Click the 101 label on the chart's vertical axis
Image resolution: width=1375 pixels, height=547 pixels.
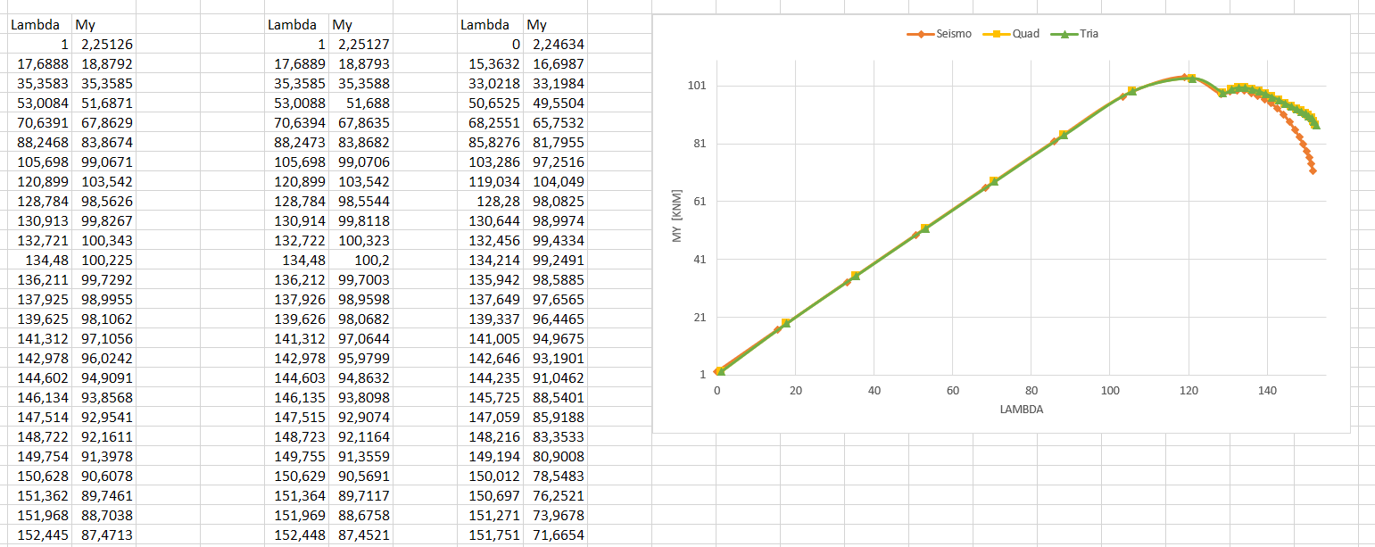click(x=697, y=86)
